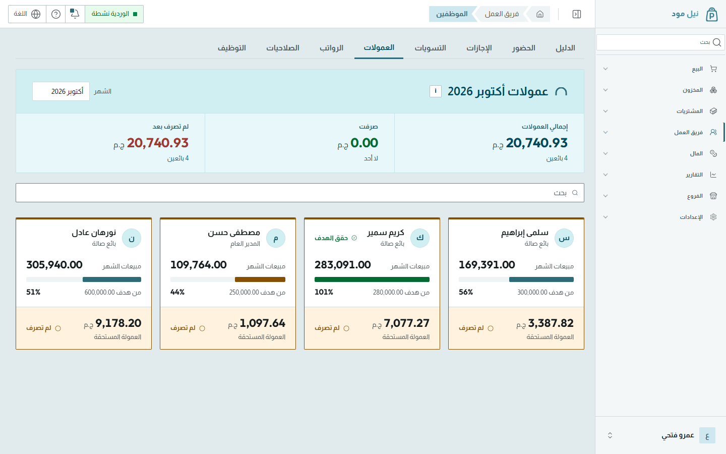Open the notifications bell icon in top bar
This screenshot has width=726, height=454.
(75, 14)
